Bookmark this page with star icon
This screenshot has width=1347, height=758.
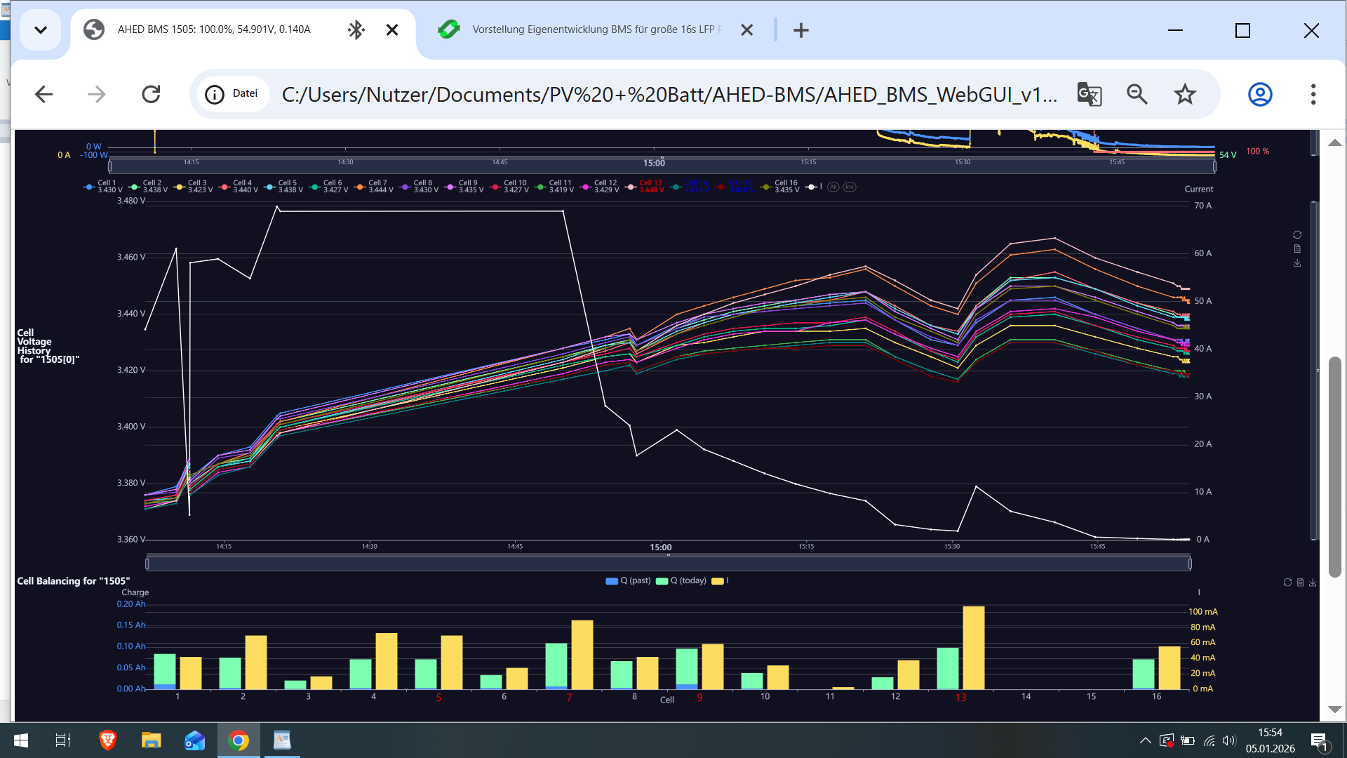pyautogui.click(x=1185, y=94)
